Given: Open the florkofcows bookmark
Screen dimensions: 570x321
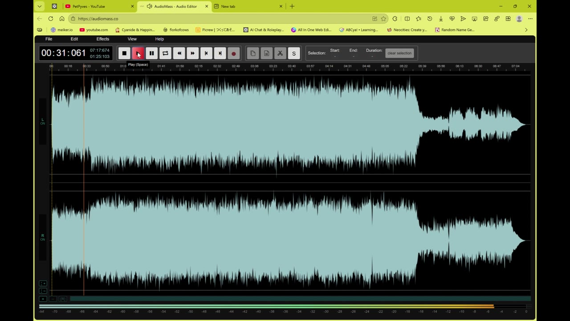Looking at the screenshot, I should [175, 30].
